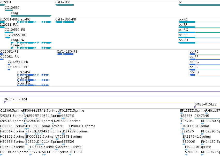Click the oc-PD protein label
Screen dimensions: 220x156
tap(194, 72)
